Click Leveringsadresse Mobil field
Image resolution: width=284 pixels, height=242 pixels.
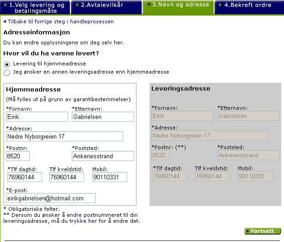point(255,176)
